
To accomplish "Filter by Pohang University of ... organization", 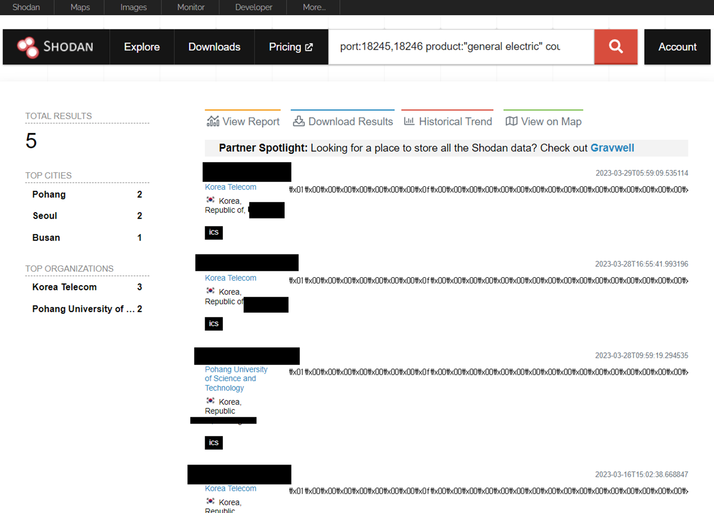I will pos(83,309).
